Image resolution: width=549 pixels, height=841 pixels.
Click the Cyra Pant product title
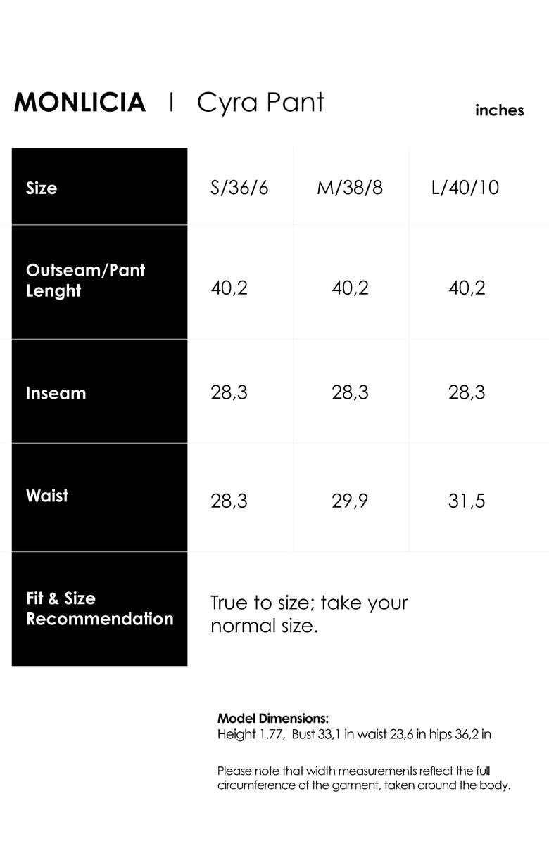260,103
